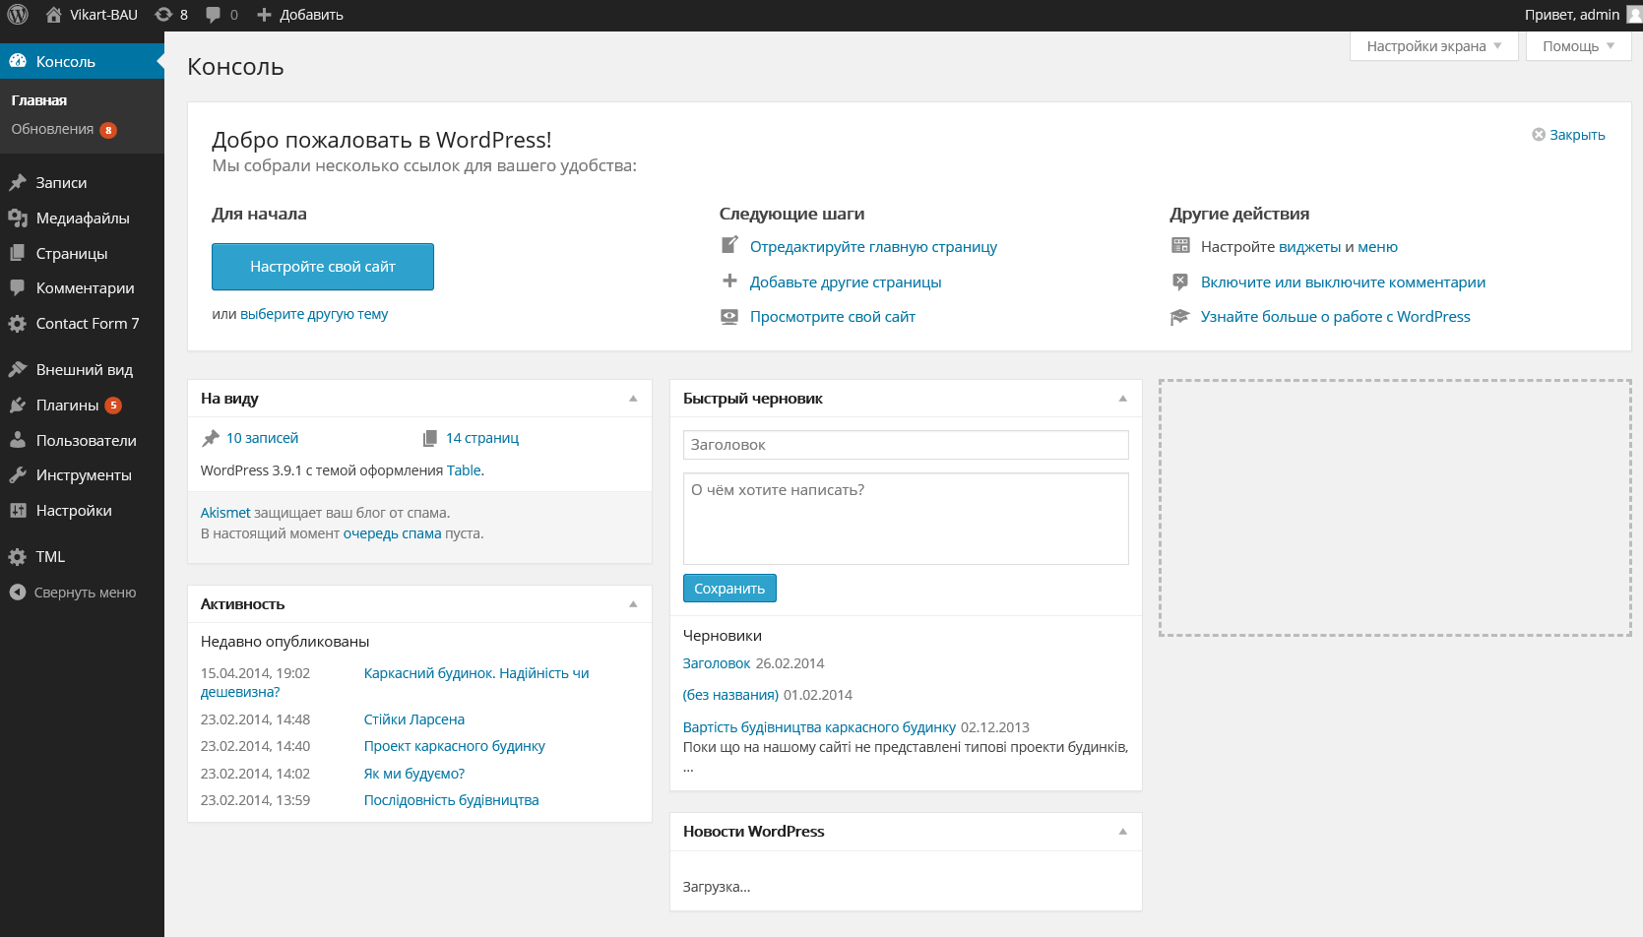Open the Медиафайлы menu
The width and height of the screenshot is (1643, 937).
pyautogui.click(x=82, y=219)
